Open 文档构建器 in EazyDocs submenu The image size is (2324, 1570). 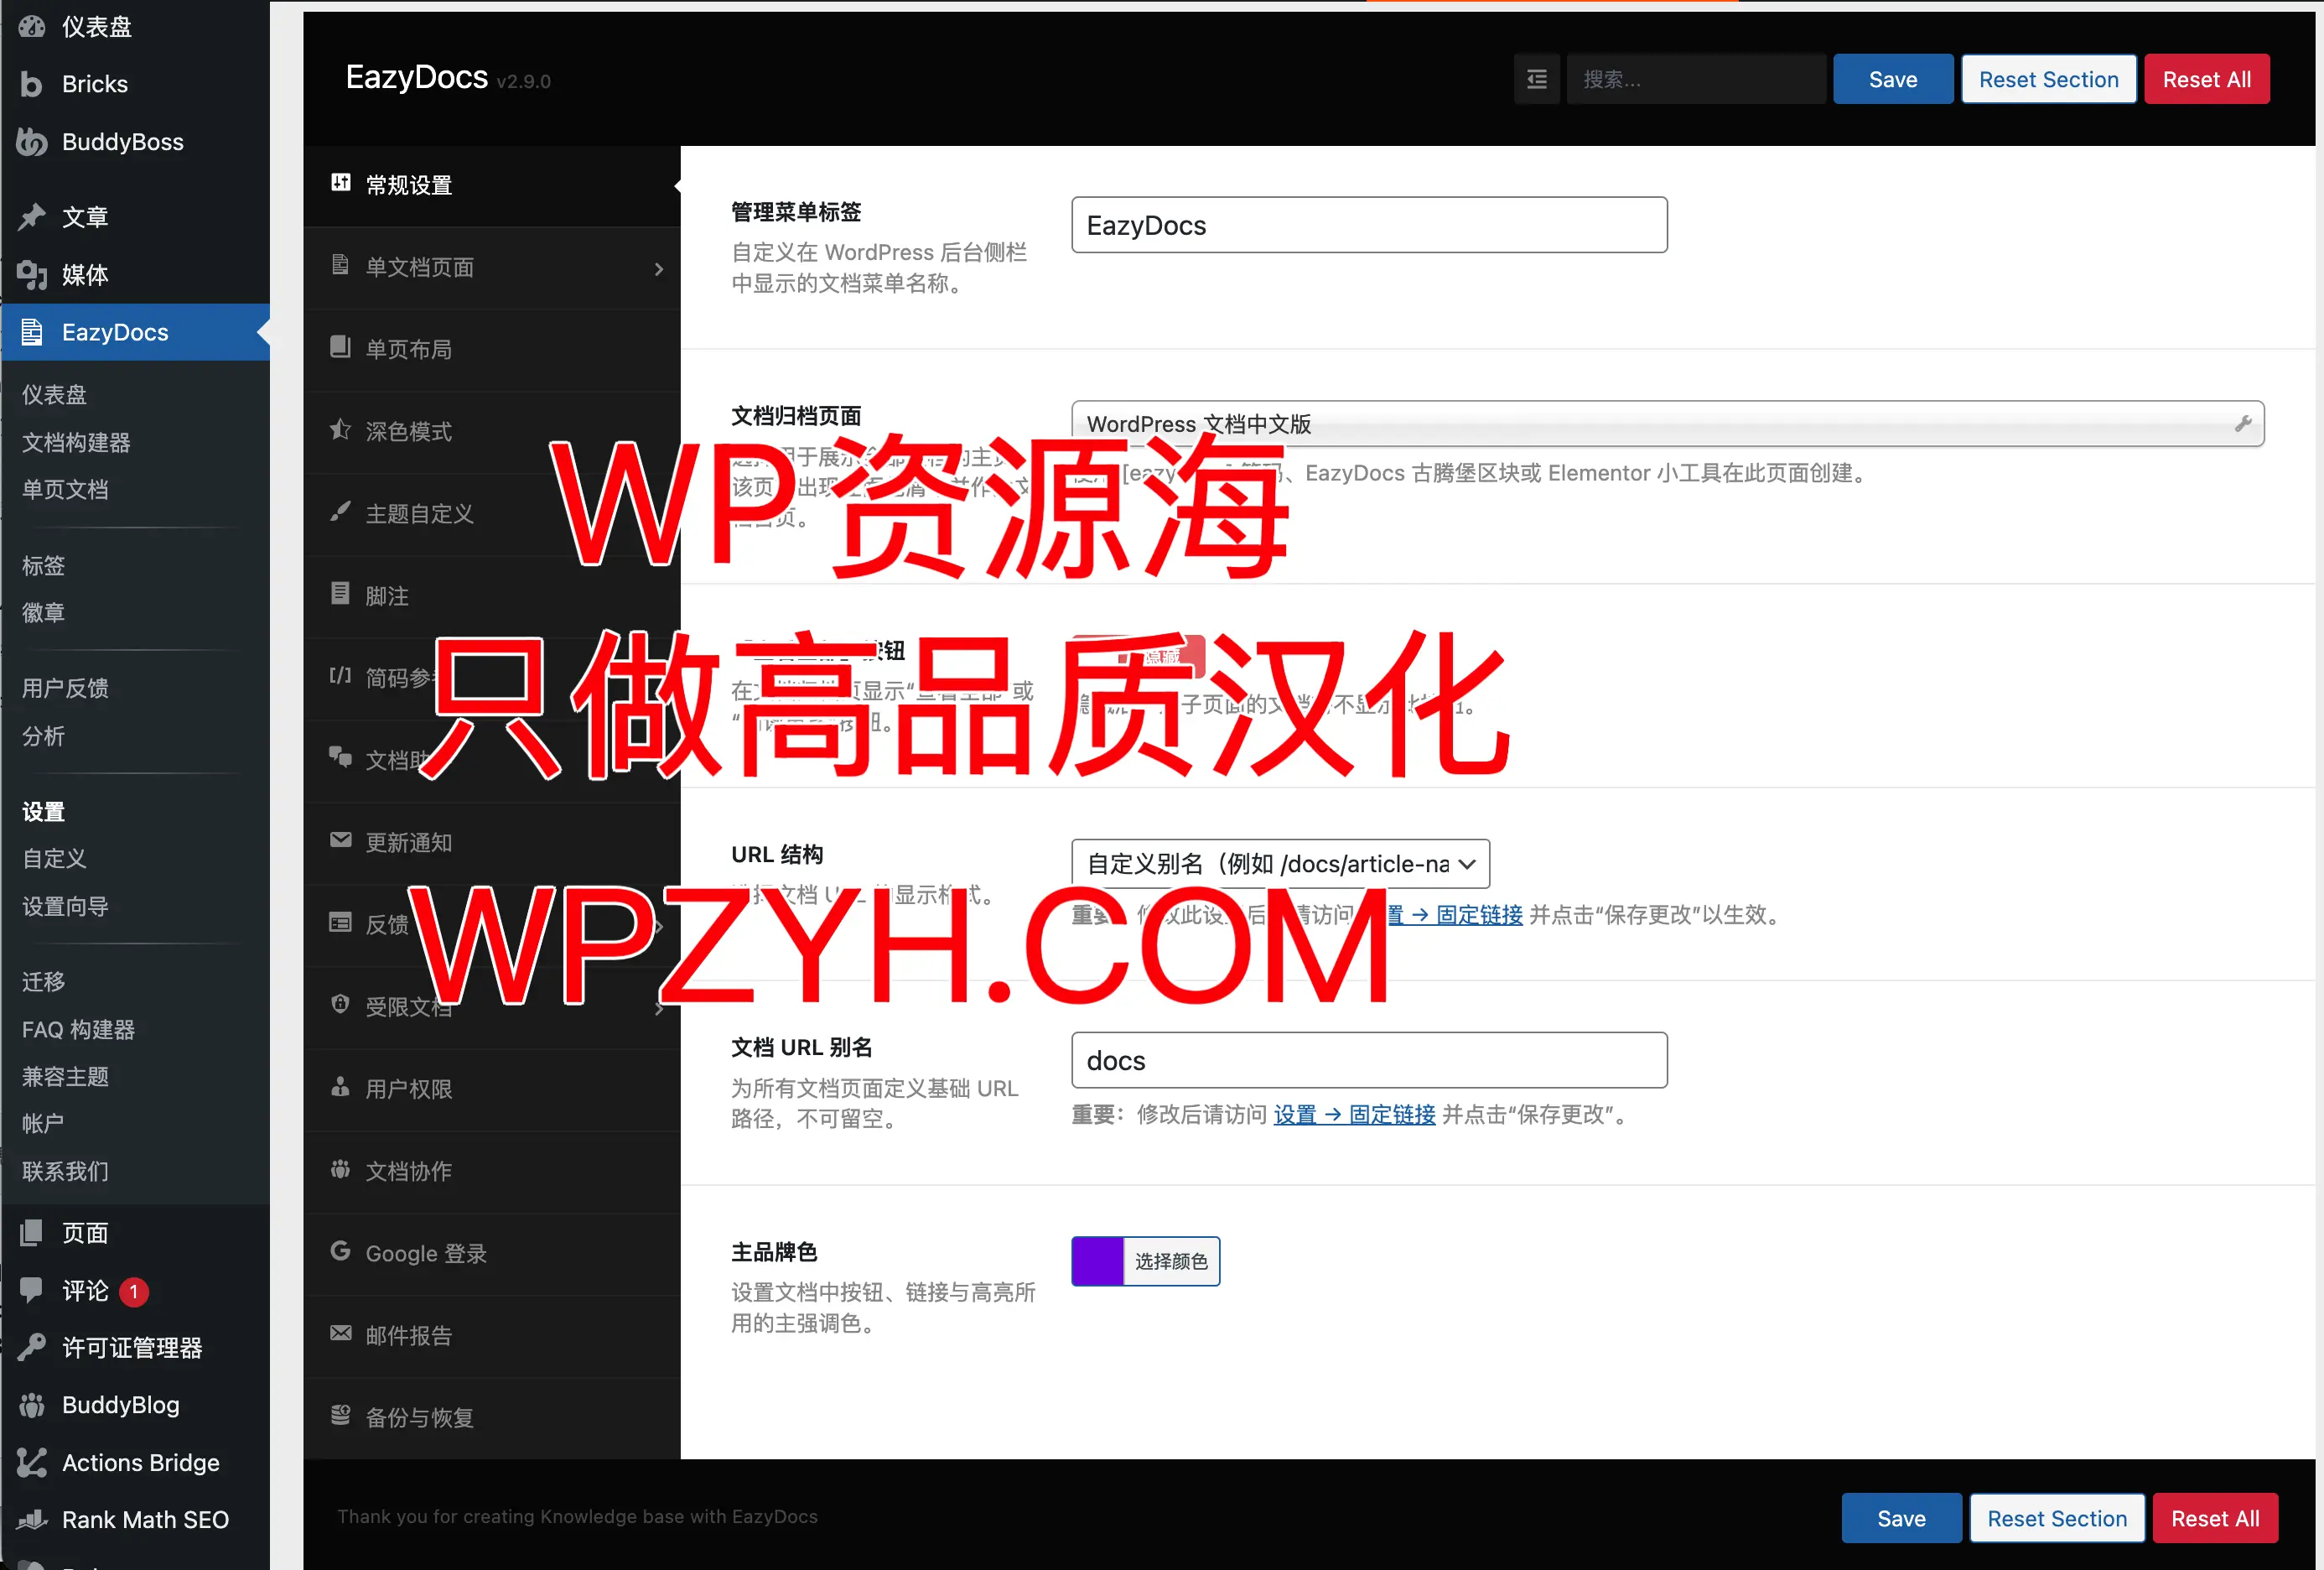pyautogui.click(x=76, y=442)
